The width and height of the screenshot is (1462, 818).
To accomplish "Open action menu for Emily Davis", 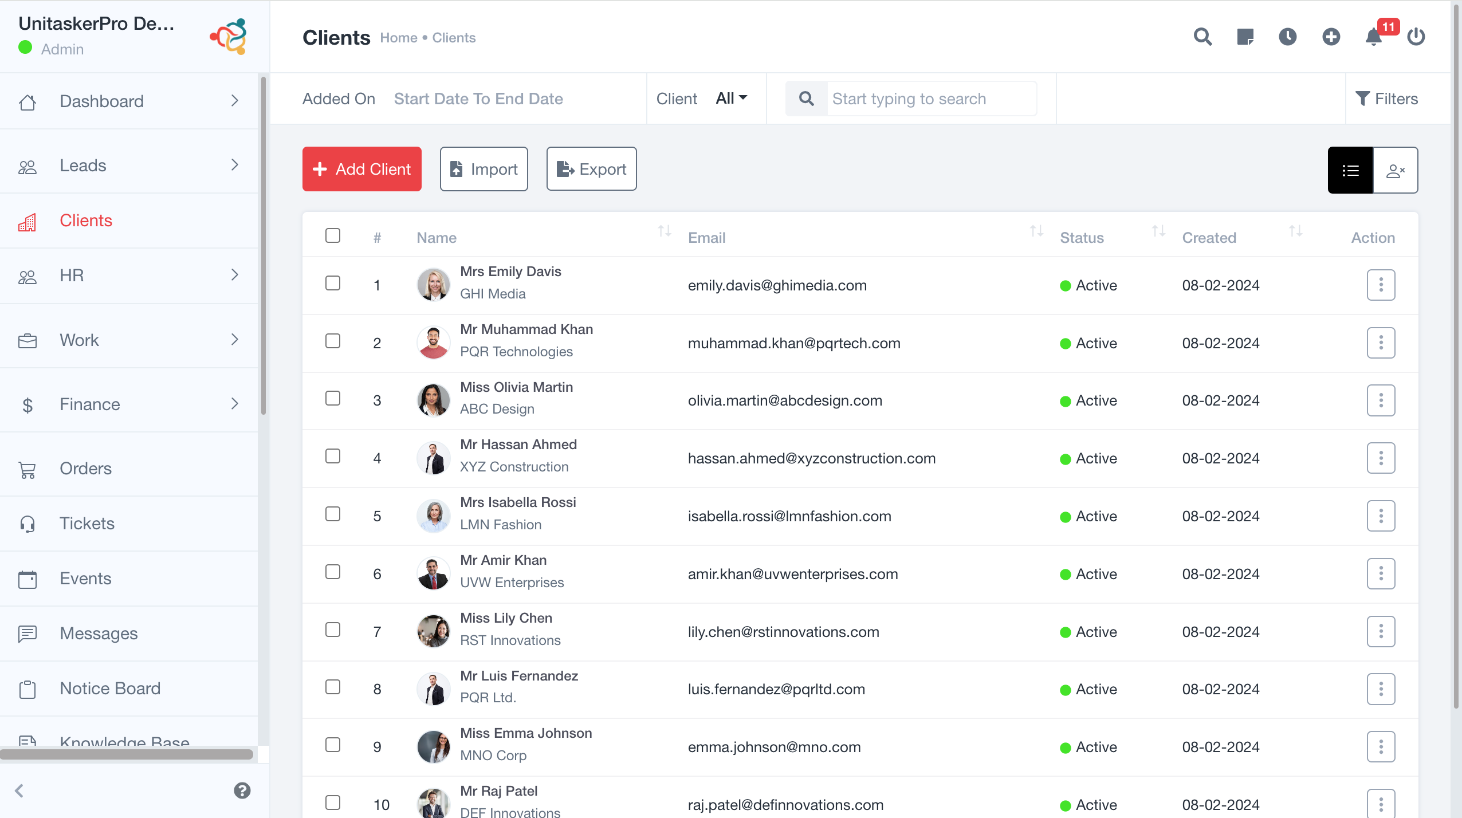I will pyautogui.click(x=1381, y=285).
